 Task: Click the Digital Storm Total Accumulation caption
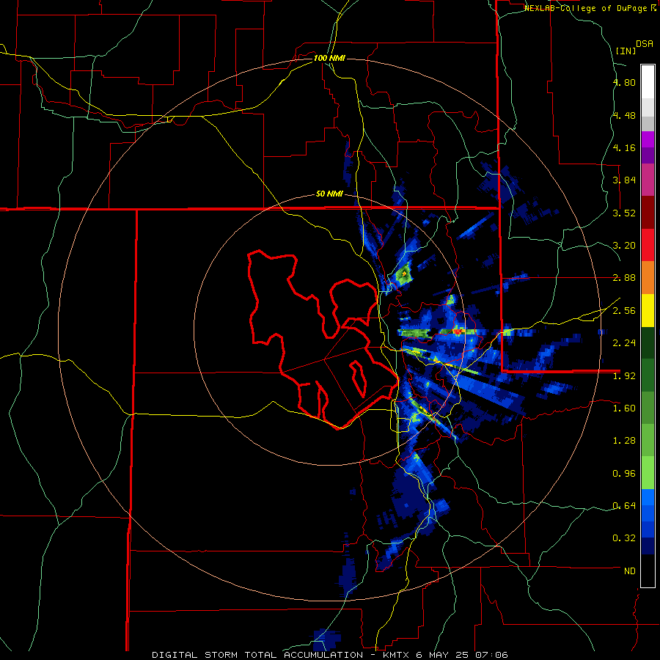(x=329, y=655)
